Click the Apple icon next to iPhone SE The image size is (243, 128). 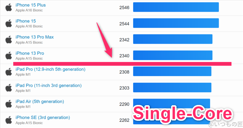(x=9, y=120)
